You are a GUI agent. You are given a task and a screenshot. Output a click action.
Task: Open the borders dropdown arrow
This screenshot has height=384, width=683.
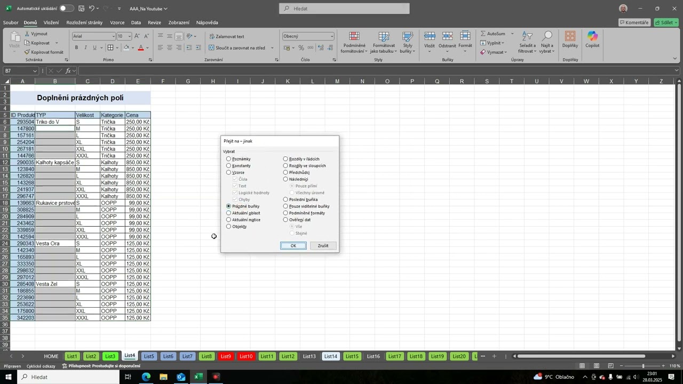point(117,47)
